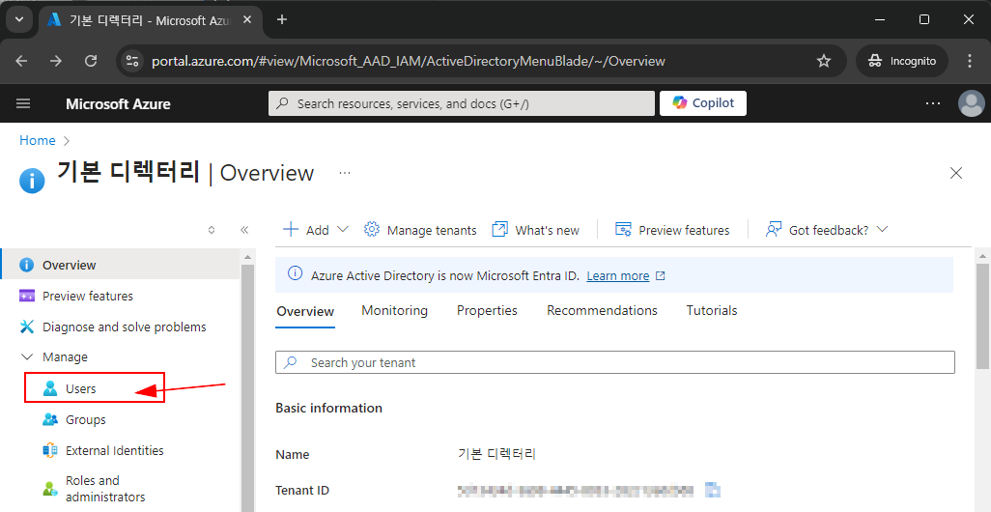Open the Azure portal hamburger menu
Image resolution: width=991 pixels, height=512 pixels.
23,103
